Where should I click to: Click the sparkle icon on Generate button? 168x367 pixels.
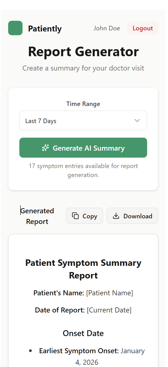coord(45,148)
